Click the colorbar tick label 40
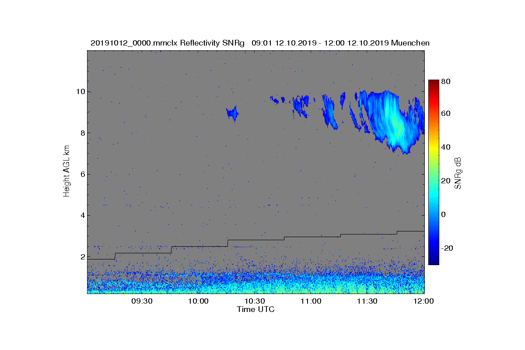Screen dimensions: 525x350 (446, 147)
